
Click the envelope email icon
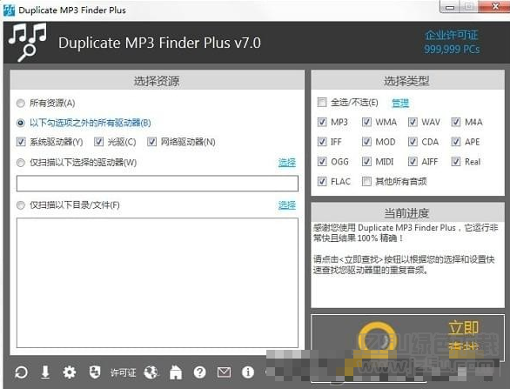point(224,372)
